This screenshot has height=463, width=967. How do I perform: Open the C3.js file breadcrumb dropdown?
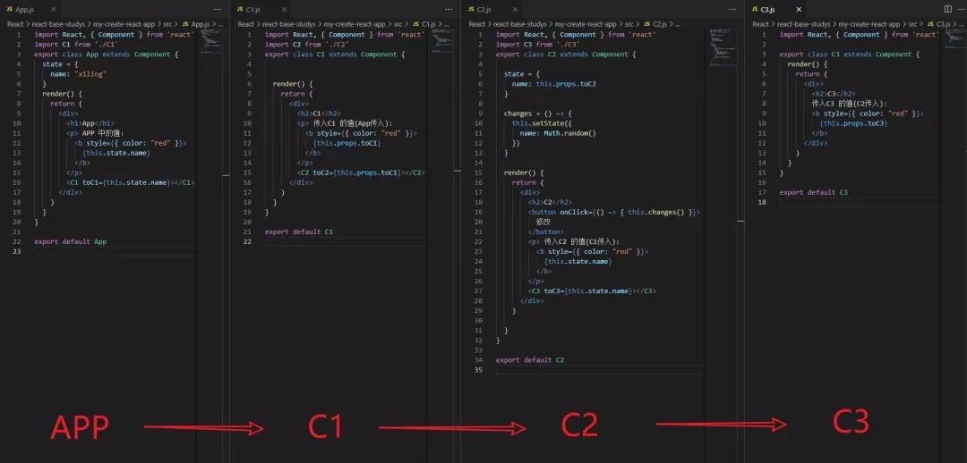point(943,24)
